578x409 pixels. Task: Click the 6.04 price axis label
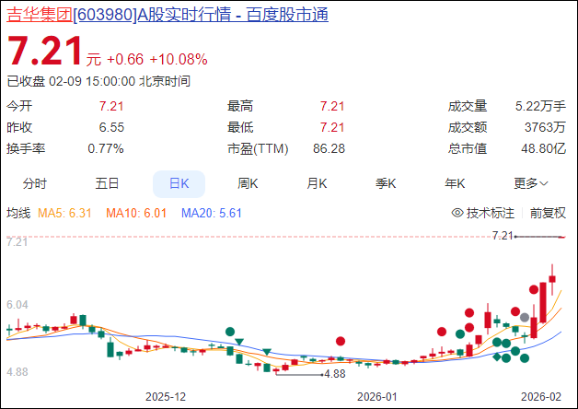click(17, 305)
